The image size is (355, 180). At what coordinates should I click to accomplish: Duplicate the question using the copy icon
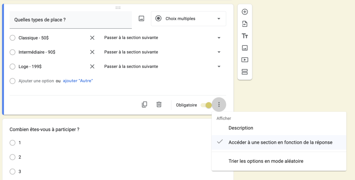coord(145,104)
